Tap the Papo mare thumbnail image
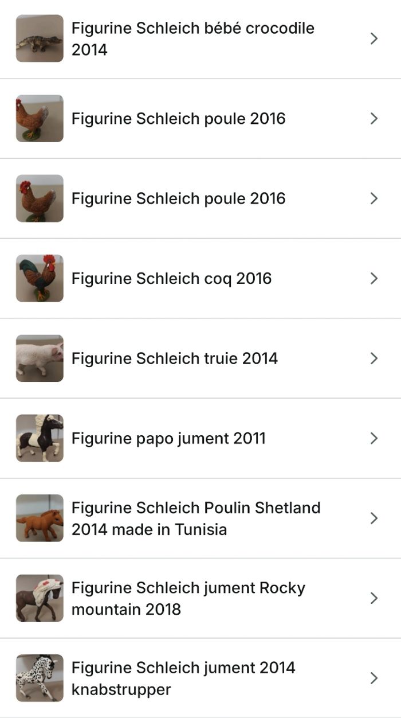This screenshot has height=718, width=401. 40,438
